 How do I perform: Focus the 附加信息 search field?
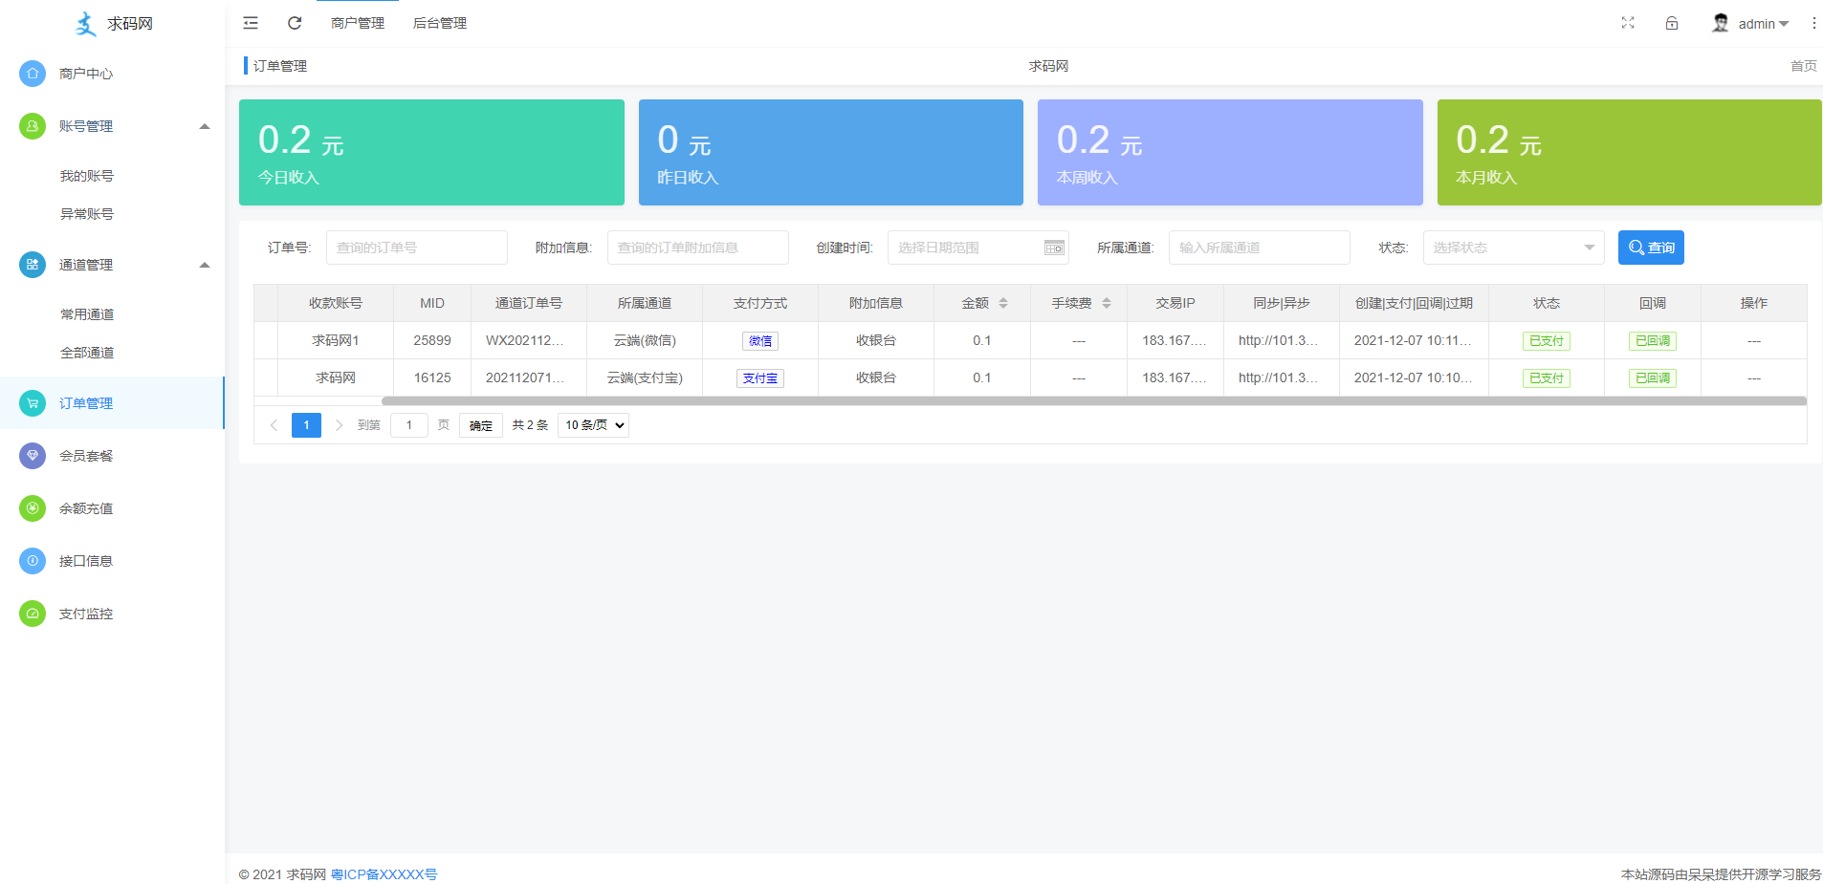[x=698, y=248]
